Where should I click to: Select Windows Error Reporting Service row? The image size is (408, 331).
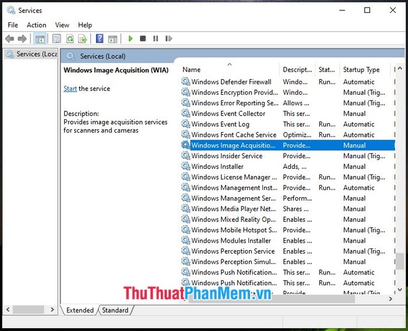pos(287,103)
